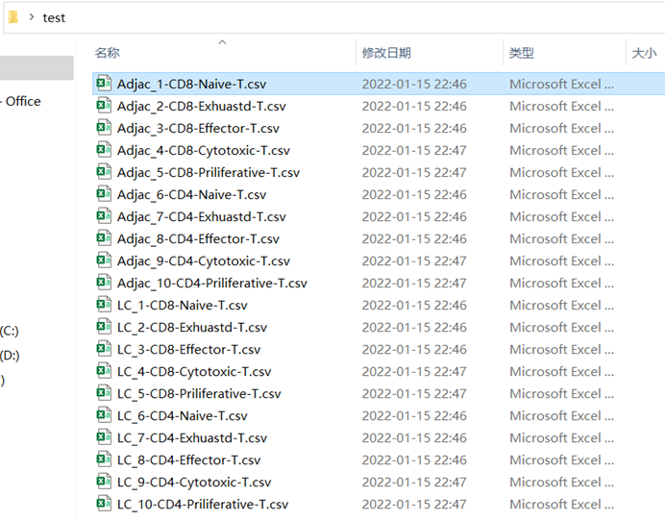Sort files by the 名称 column header

click(108, 53)
